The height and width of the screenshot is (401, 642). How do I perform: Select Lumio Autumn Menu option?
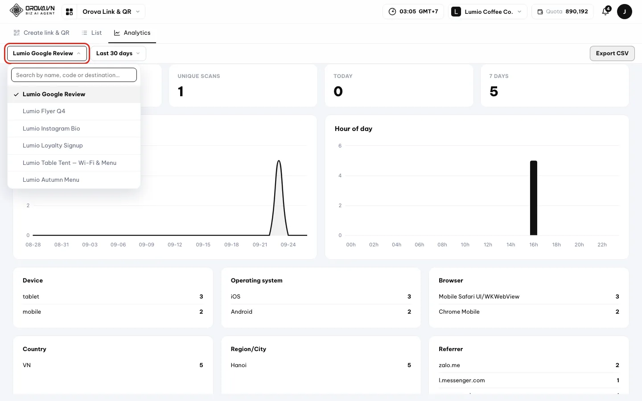pos(74,180)
